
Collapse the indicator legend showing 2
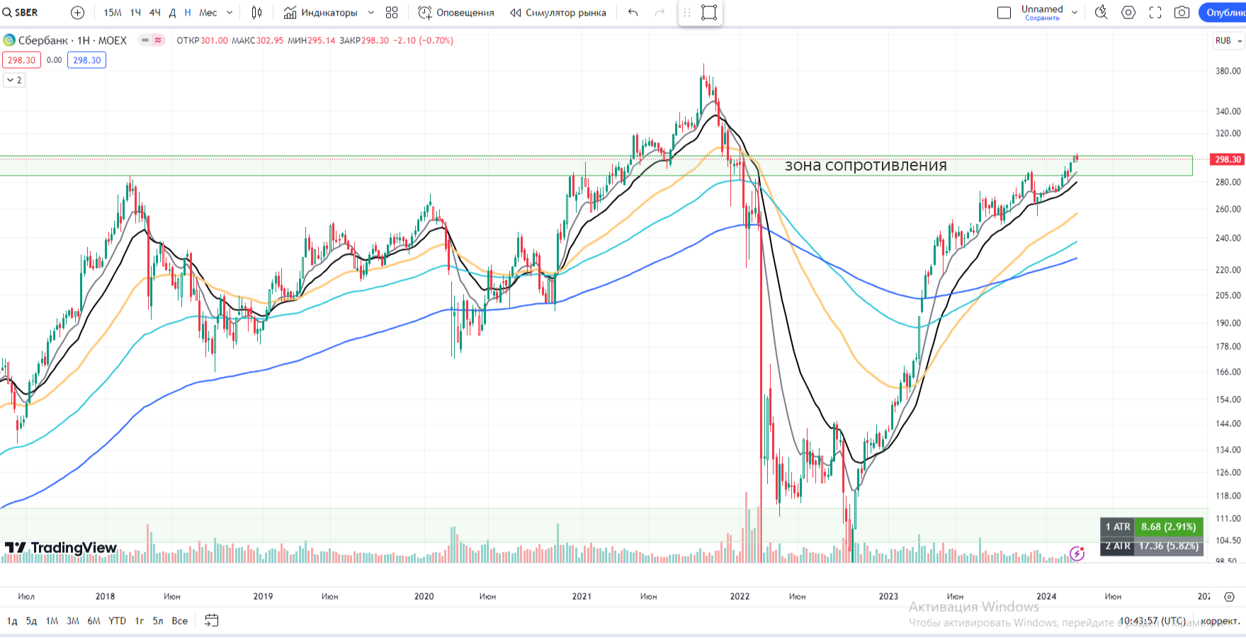(x=14, y=80)
